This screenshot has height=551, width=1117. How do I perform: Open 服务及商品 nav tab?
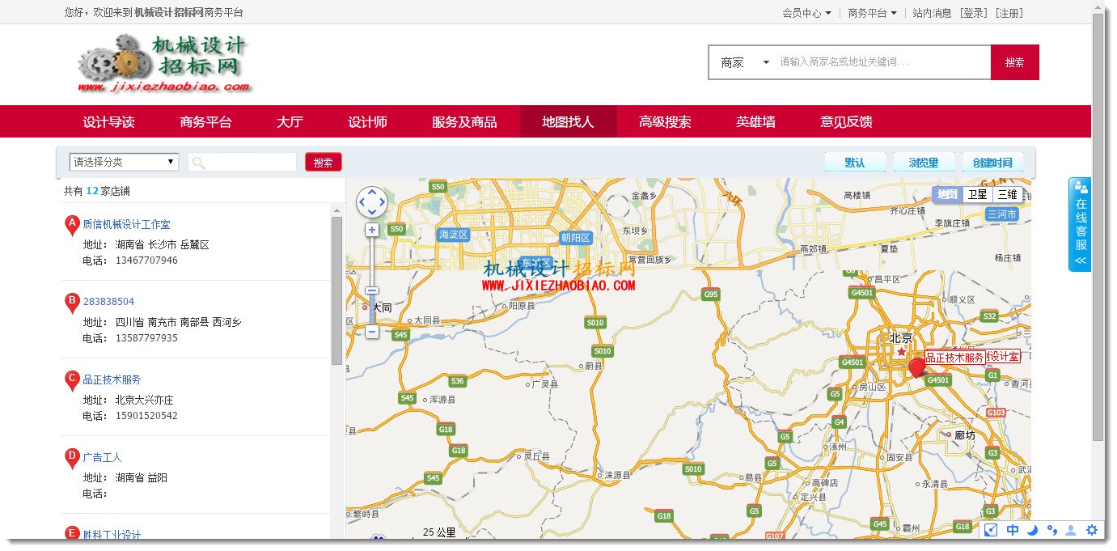point(464,122)
